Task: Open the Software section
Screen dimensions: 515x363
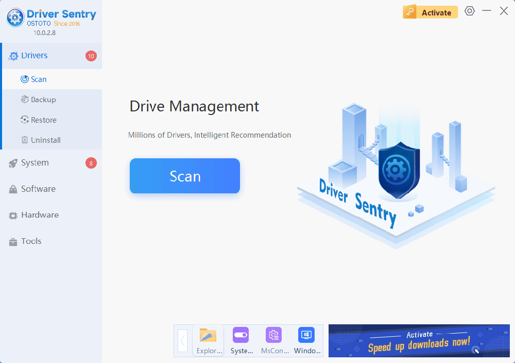Action: [51, 189]
